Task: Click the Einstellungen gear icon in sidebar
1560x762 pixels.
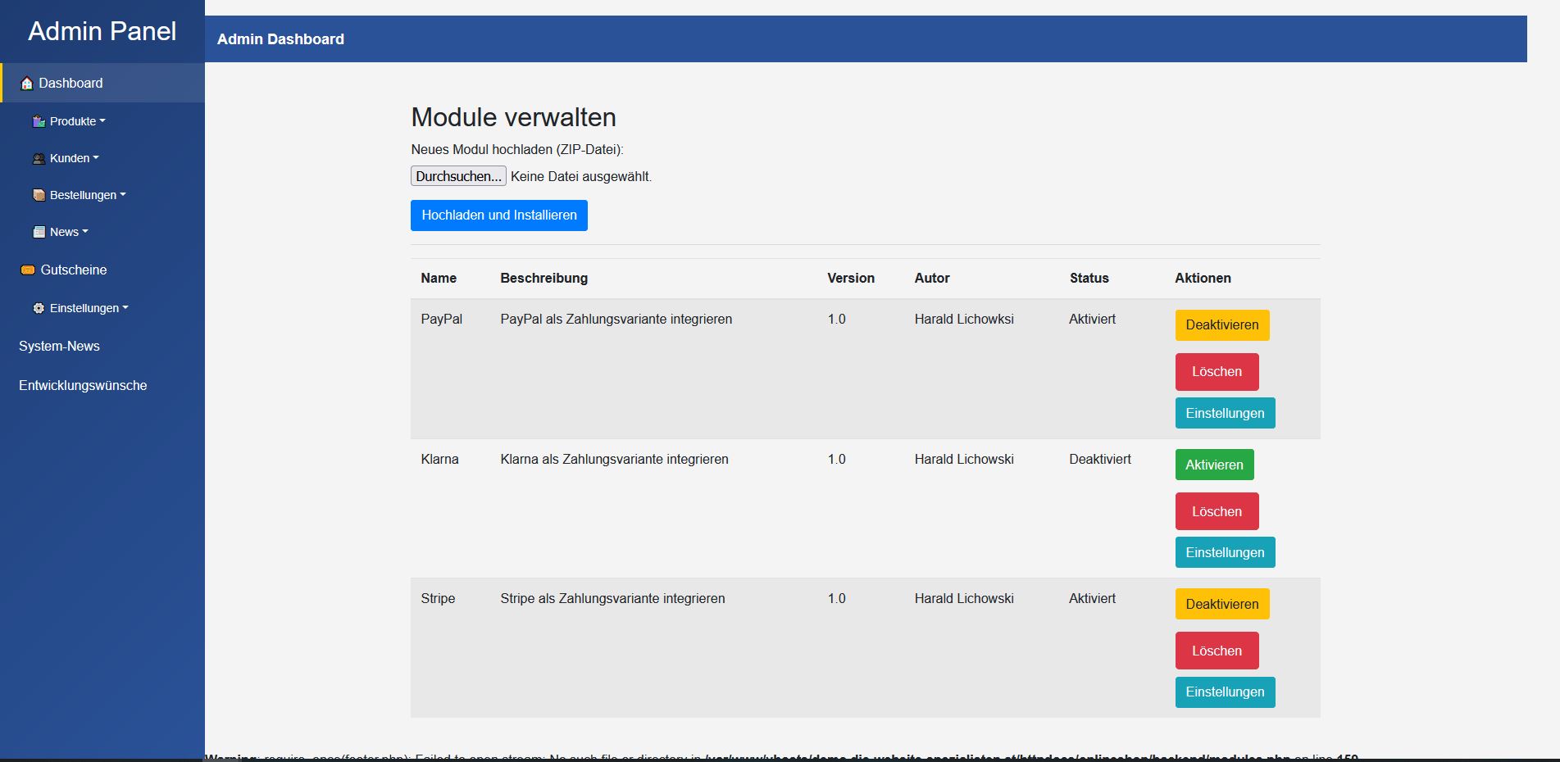Action: [x=39, y=308]
